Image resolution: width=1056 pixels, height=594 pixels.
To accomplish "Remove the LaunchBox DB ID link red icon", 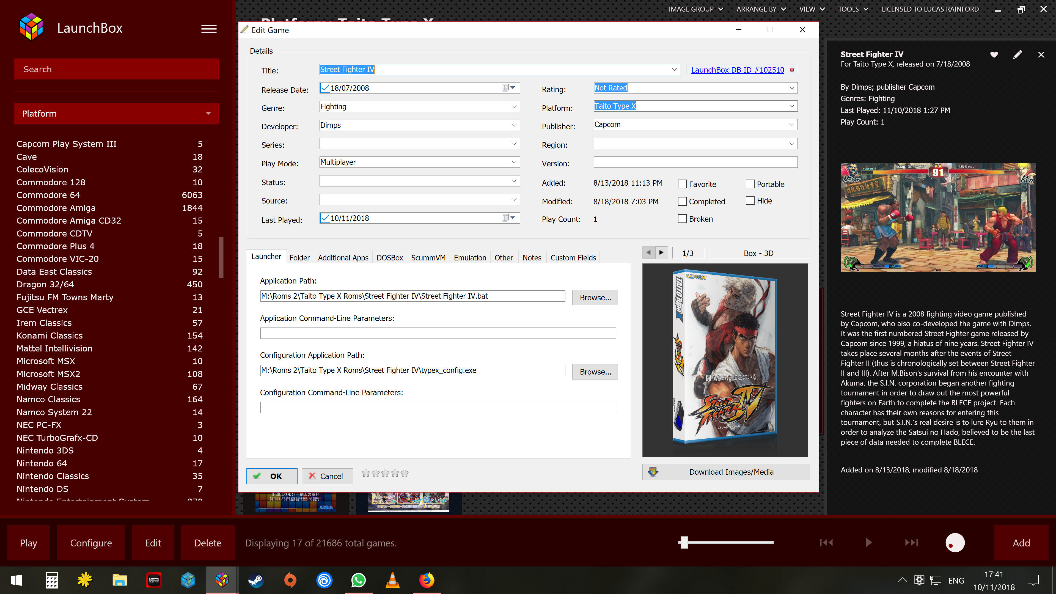I will click(x=792, y=70).
